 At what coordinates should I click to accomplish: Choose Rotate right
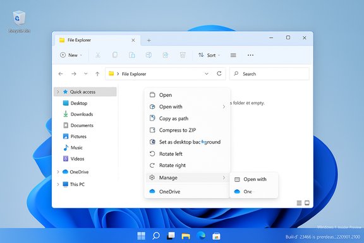187,165
